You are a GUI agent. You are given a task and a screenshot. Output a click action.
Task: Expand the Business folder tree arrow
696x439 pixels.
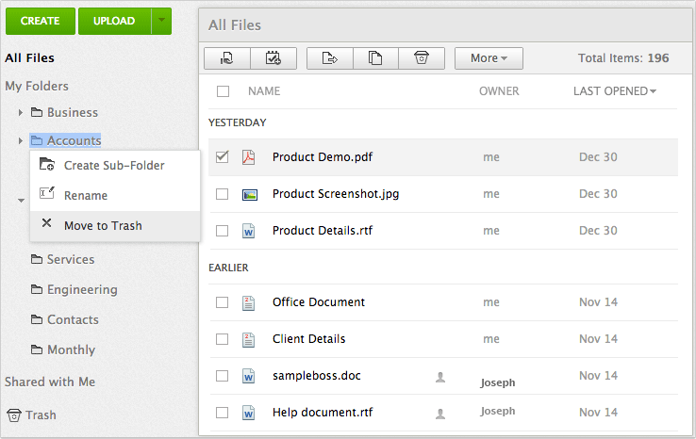pyautogui.click(x=21, y=113)
